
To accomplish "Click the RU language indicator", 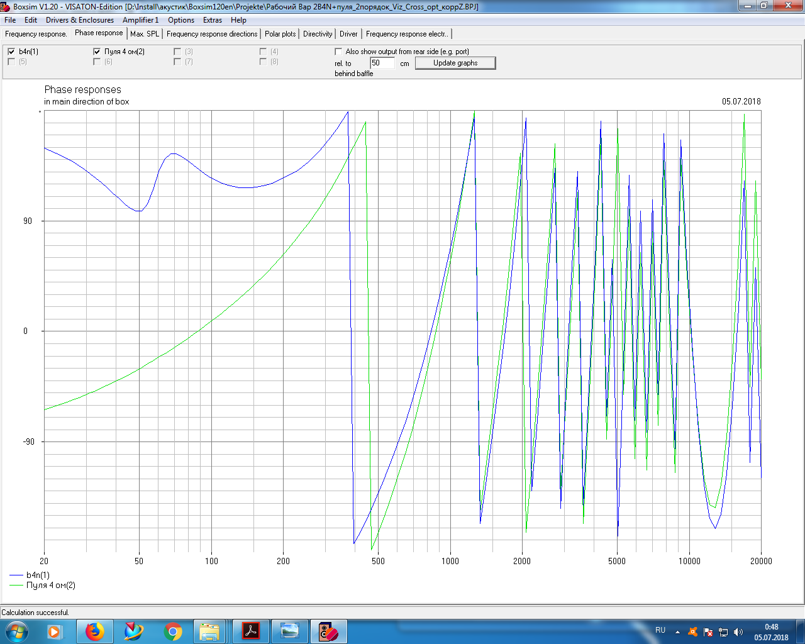I will [x=660, y=630].
